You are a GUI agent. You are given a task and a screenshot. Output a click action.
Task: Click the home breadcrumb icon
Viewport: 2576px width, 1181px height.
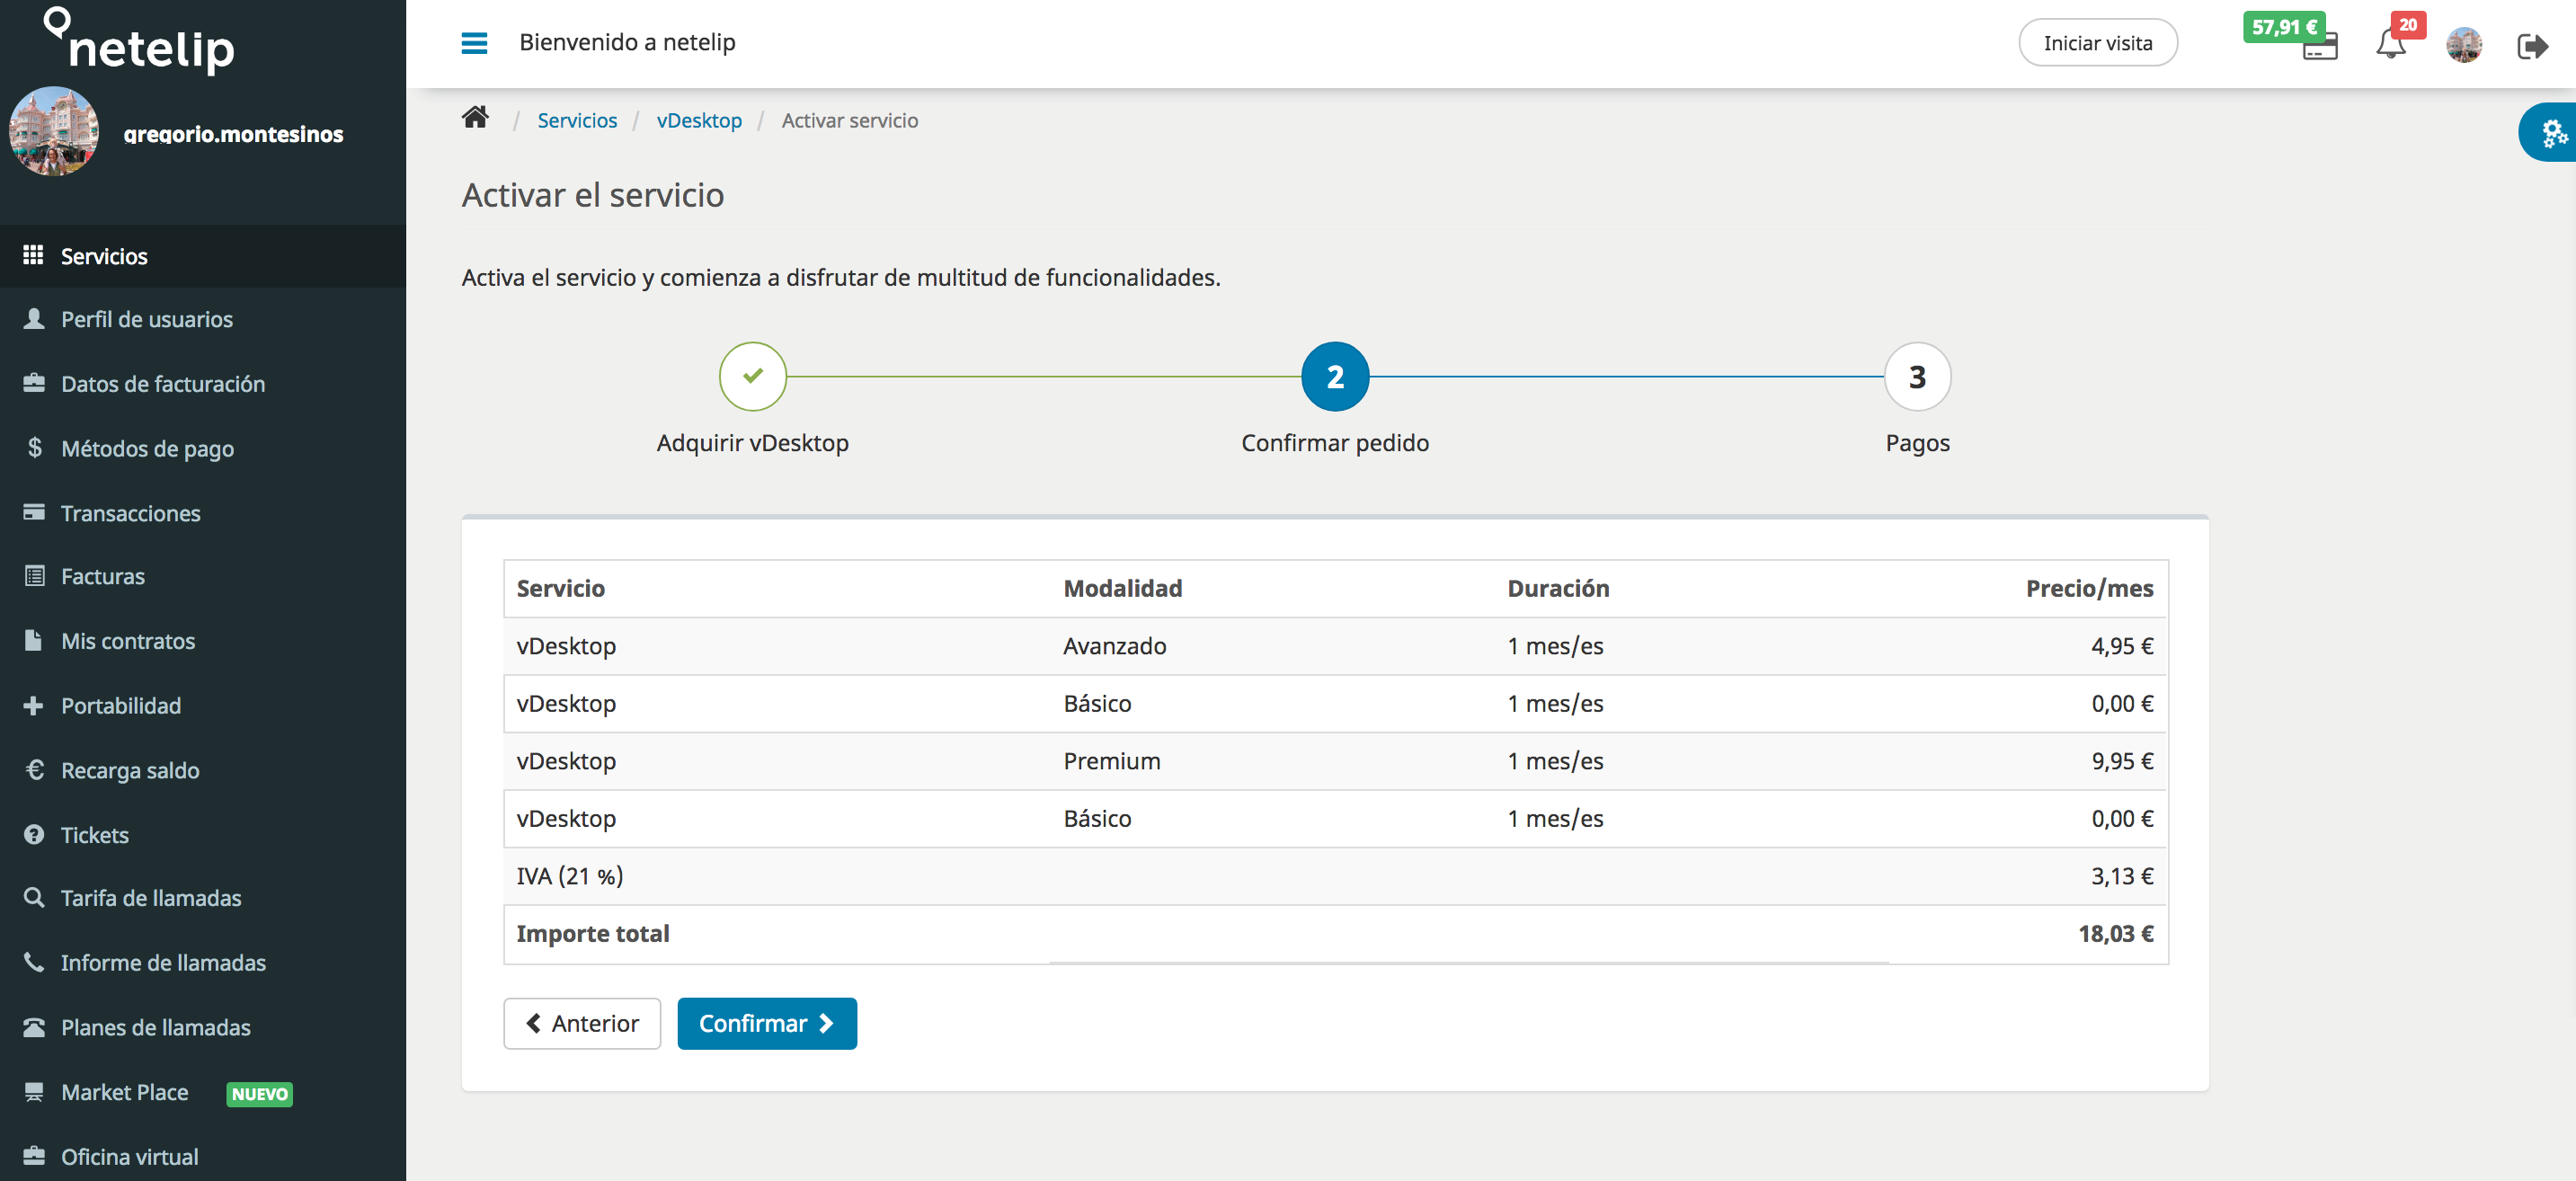(x=475, y=118)
